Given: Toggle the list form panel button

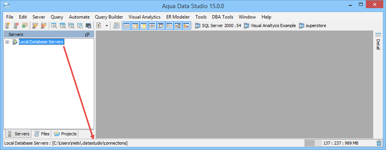Looking at the screenshot, I should [169, 26].
